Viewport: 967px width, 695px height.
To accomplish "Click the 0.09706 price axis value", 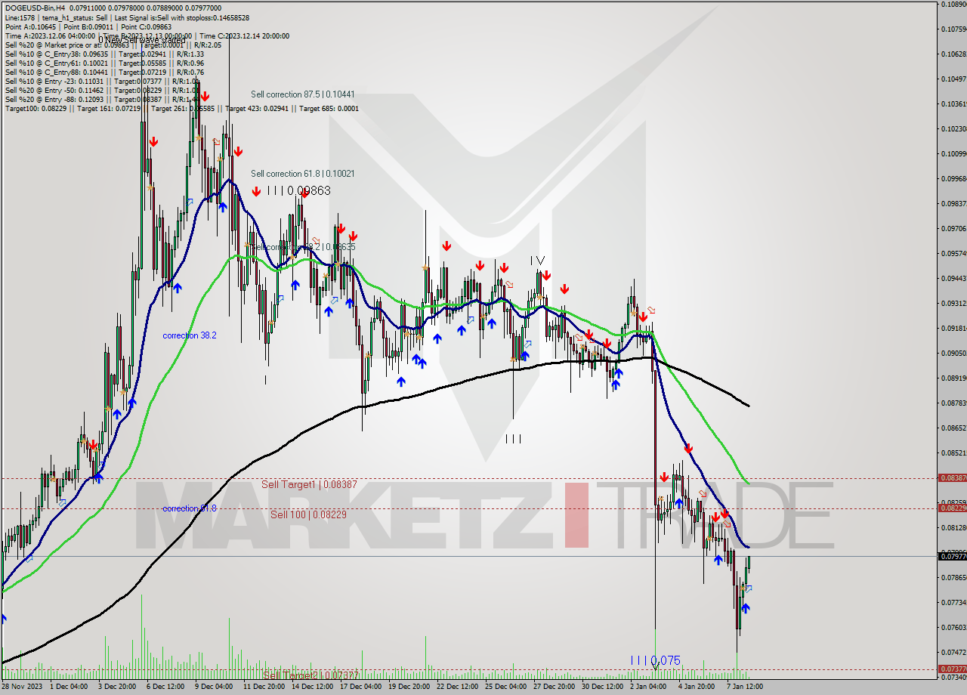I will (x=953, y=228).
